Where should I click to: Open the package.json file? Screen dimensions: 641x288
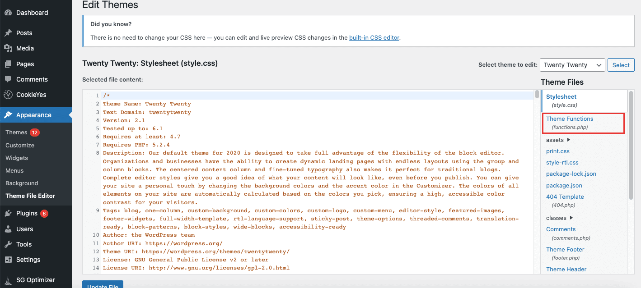(x=564, y=185)
